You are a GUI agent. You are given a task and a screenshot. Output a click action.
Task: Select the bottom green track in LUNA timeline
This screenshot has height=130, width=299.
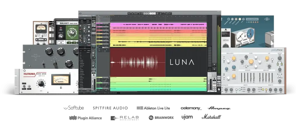tap(158, 88)
